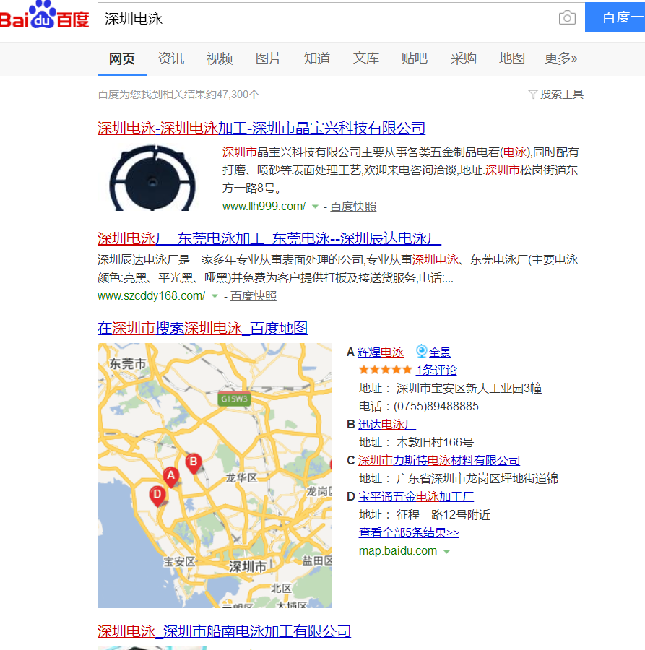The image size is (645, 650).
Task: Open the 百度地图 search result title
Action: pos(203,329)
